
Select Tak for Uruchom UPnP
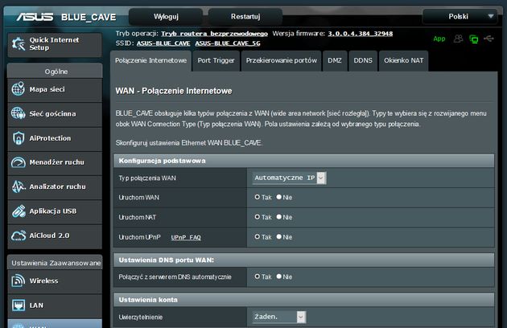tap(257, 236)
